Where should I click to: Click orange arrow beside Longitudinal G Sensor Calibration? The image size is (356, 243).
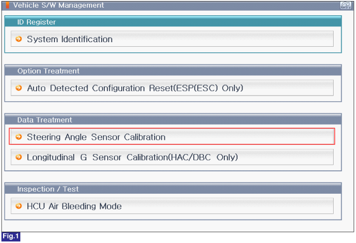click(x=19, y=157)
